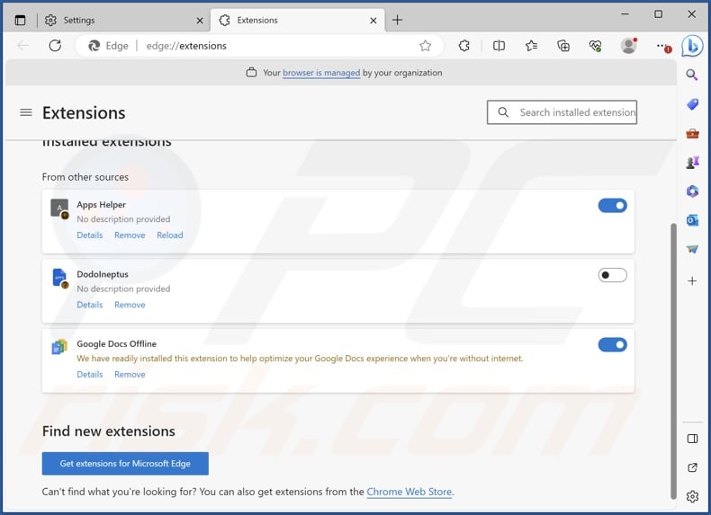Remove the DodoIneptus extension

pyautogui.click(x=130, y=305)
